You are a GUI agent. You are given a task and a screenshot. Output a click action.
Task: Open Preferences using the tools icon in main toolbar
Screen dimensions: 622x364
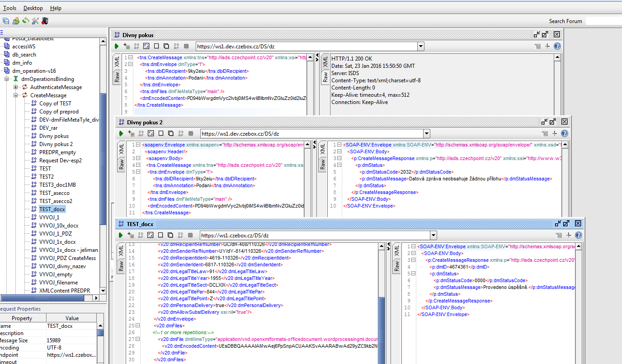[x=35, y=21]
